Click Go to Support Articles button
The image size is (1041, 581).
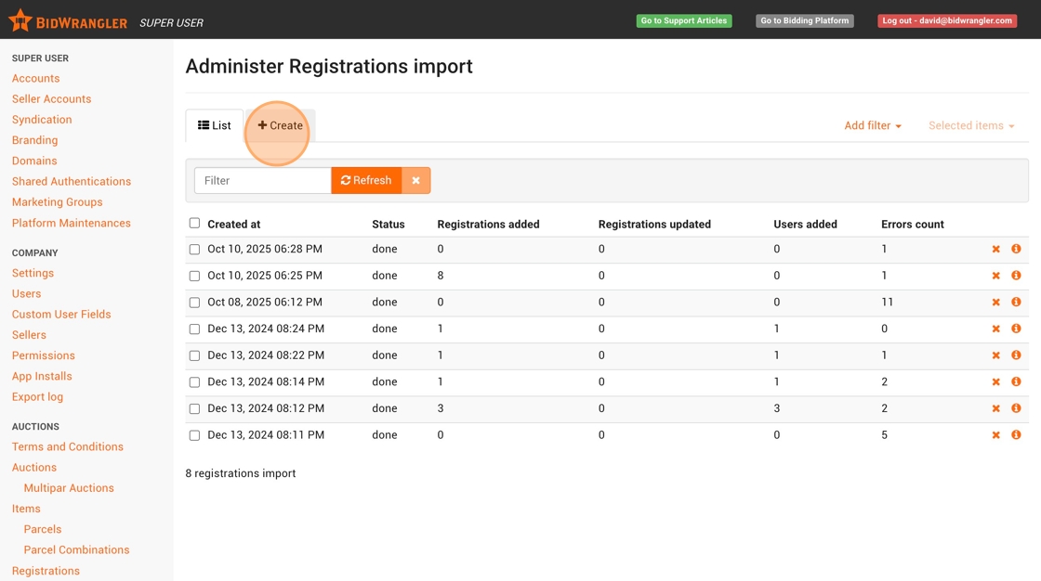683,20
